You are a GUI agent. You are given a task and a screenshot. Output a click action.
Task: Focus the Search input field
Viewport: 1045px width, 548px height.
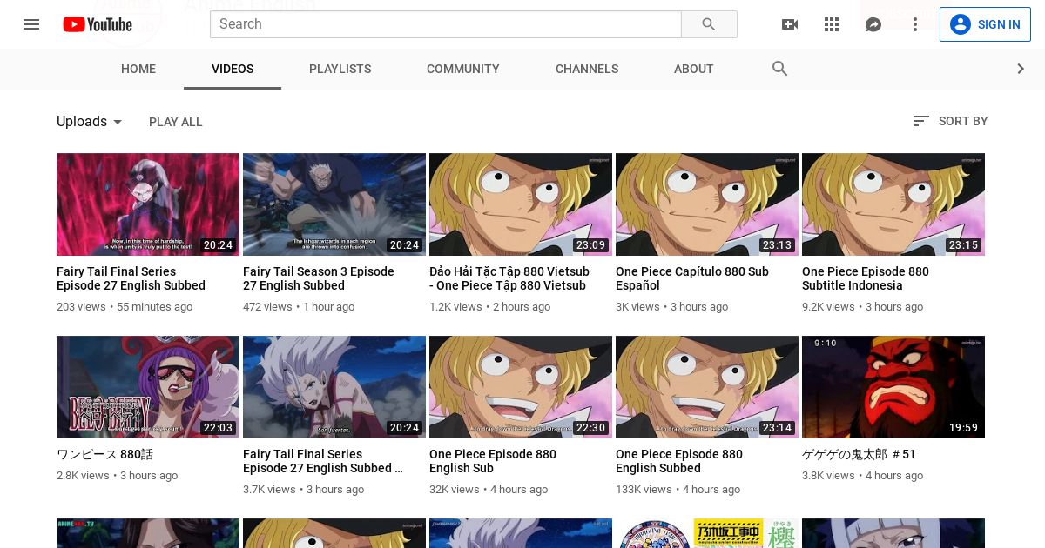tap(445, 24)
